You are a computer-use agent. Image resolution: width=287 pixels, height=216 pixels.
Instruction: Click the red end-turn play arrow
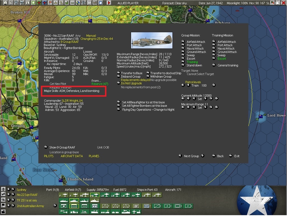coord(109,3)
